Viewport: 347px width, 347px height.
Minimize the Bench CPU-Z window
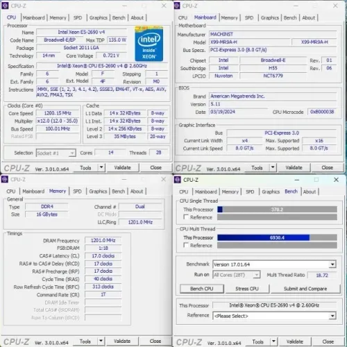[297, 180]
